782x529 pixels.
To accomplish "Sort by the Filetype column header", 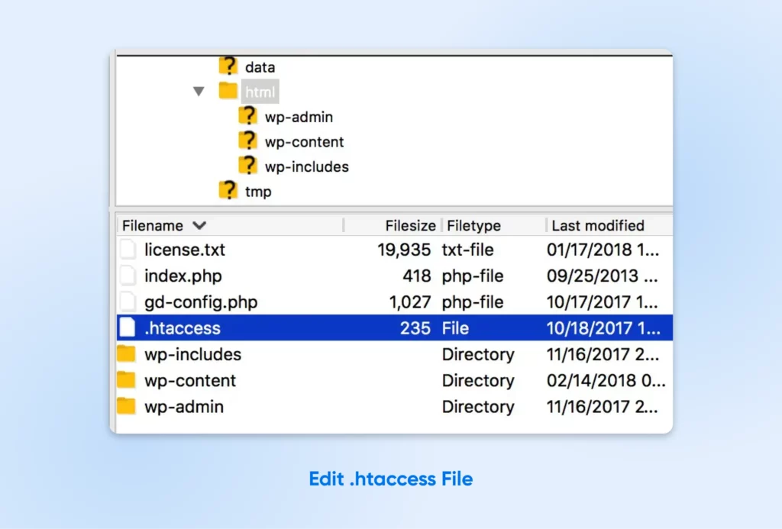I will 473,225.
